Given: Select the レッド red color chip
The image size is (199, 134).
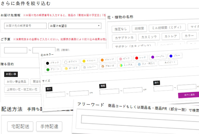Looking at the screenshot, I should point(140,58).
